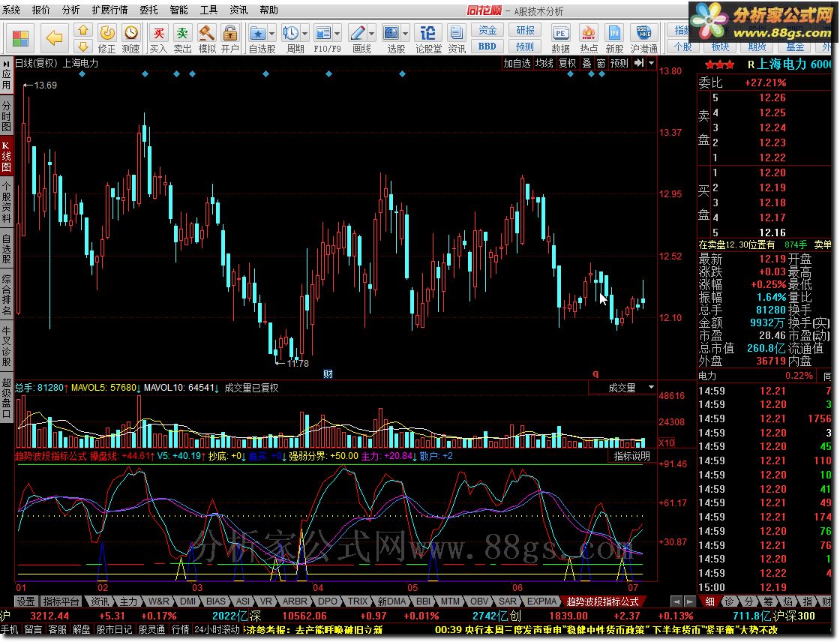Click the 卖出 sell icon

click(183, 38)
